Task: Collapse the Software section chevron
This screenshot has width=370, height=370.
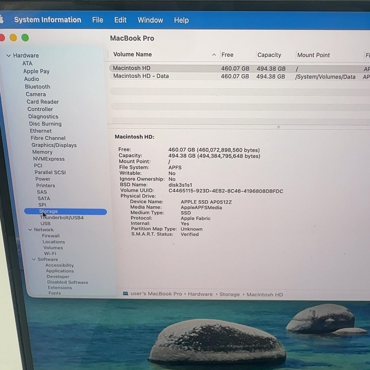Action: pos(34,259)
